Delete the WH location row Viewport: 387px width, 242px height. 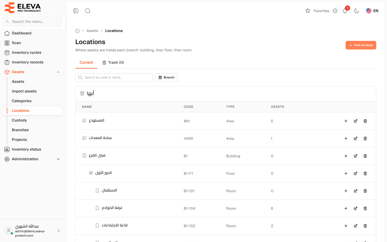pos(365,121)
